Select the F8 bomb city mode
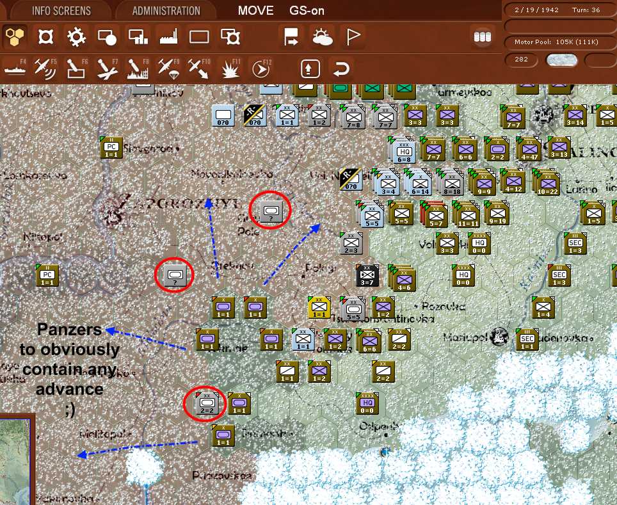The image size is (617, 505). [x=138, y=69]
